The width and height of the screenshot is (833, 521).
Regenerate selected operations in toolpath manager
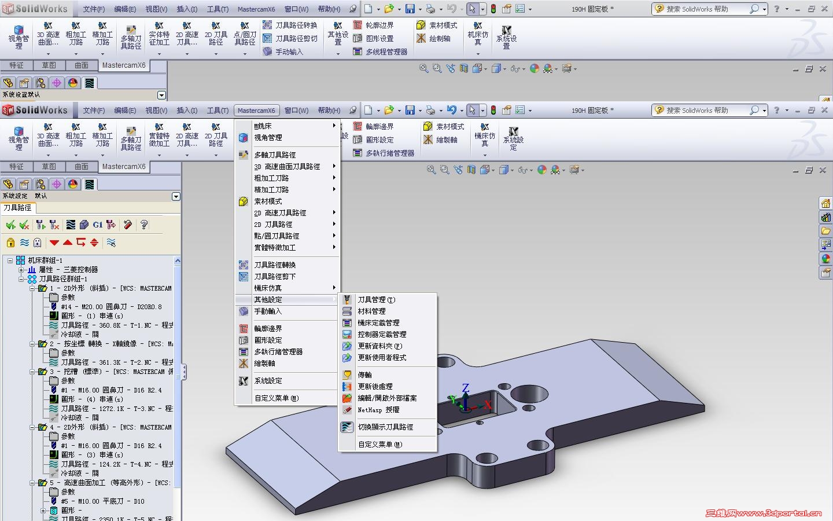coord(40,225)
